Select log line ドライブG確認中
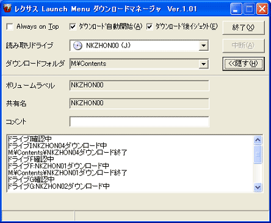Image resolution: width=271 pixels, height=223 pixels. (x=31, y=180)
